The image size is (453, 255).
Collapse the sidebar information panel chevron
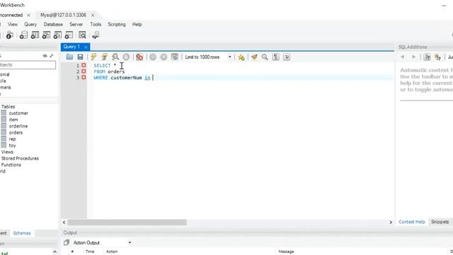pyautogui.click(x=55, y=252)
